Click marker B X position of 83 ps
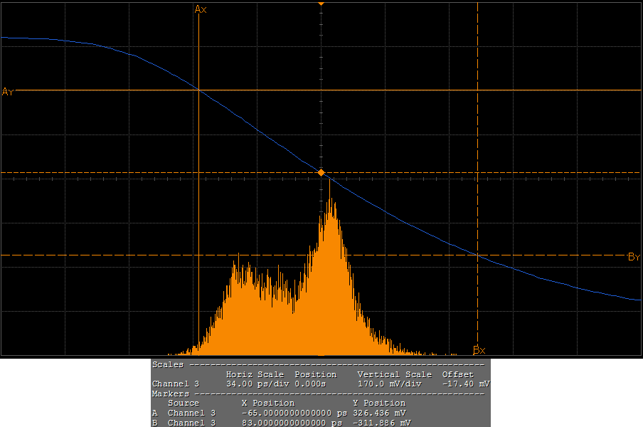Viewport: 643px width, 427px height. pyautogui.click(x=292, y=423)
